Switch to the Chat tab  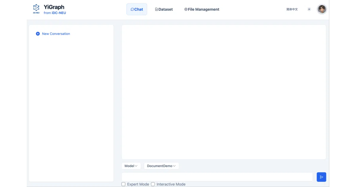tap(137, 9)
